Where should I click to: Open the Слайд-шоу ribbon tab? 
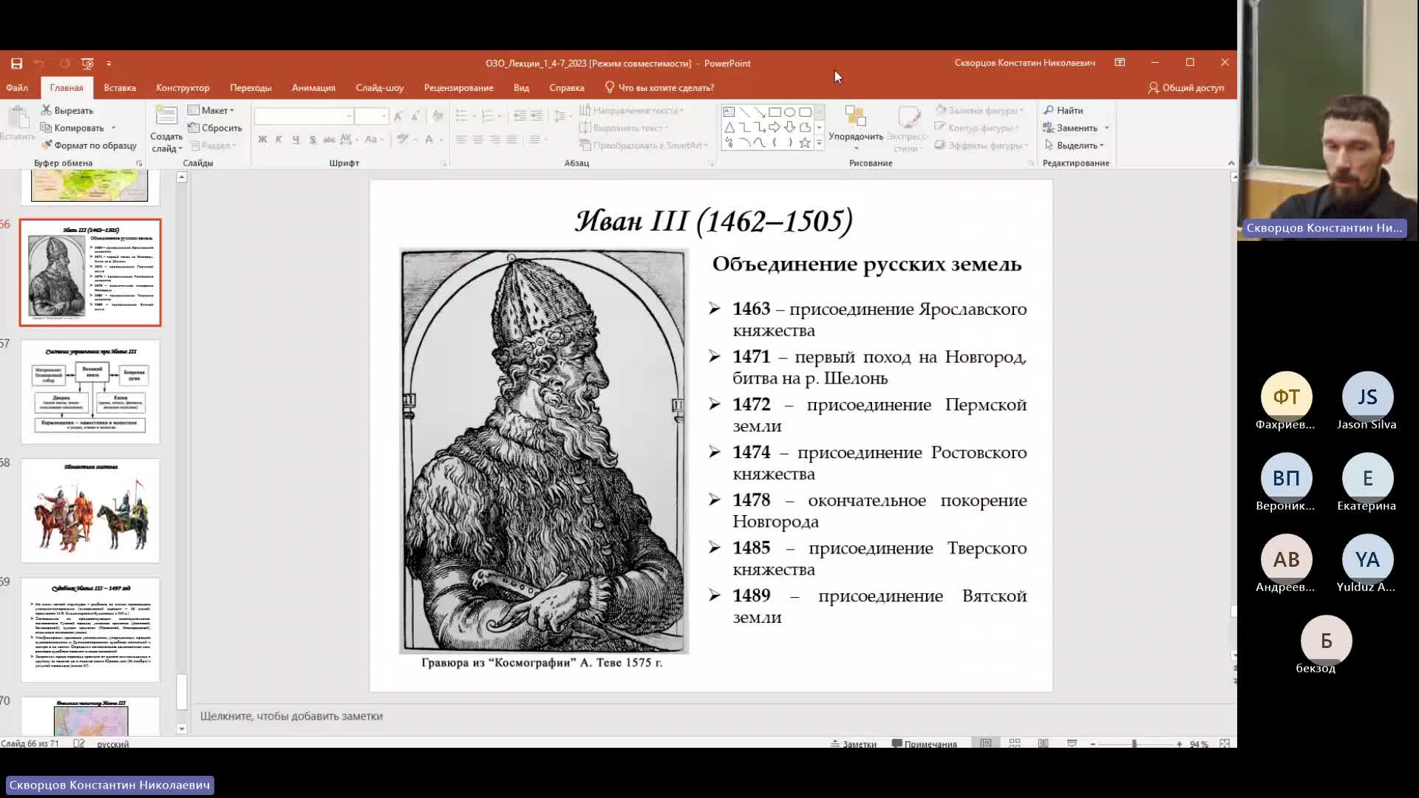coord(379,87)
